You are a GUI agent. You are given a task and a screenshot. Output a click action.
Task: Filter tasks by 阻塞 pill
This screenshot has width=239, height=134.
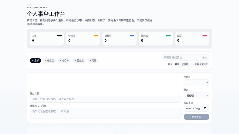93,60
